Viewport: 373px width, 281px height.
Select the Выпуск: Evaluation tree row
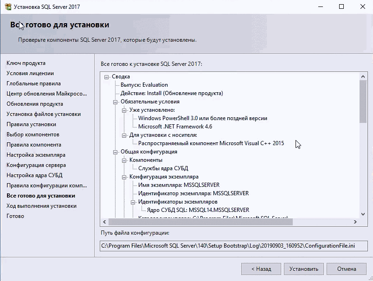(144, 85)
